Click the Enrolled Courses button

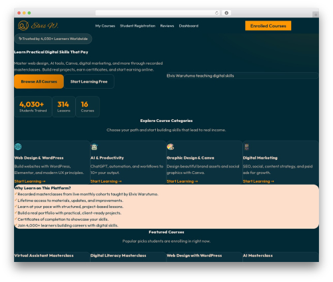pyautogui.click(x=268, y=26)
